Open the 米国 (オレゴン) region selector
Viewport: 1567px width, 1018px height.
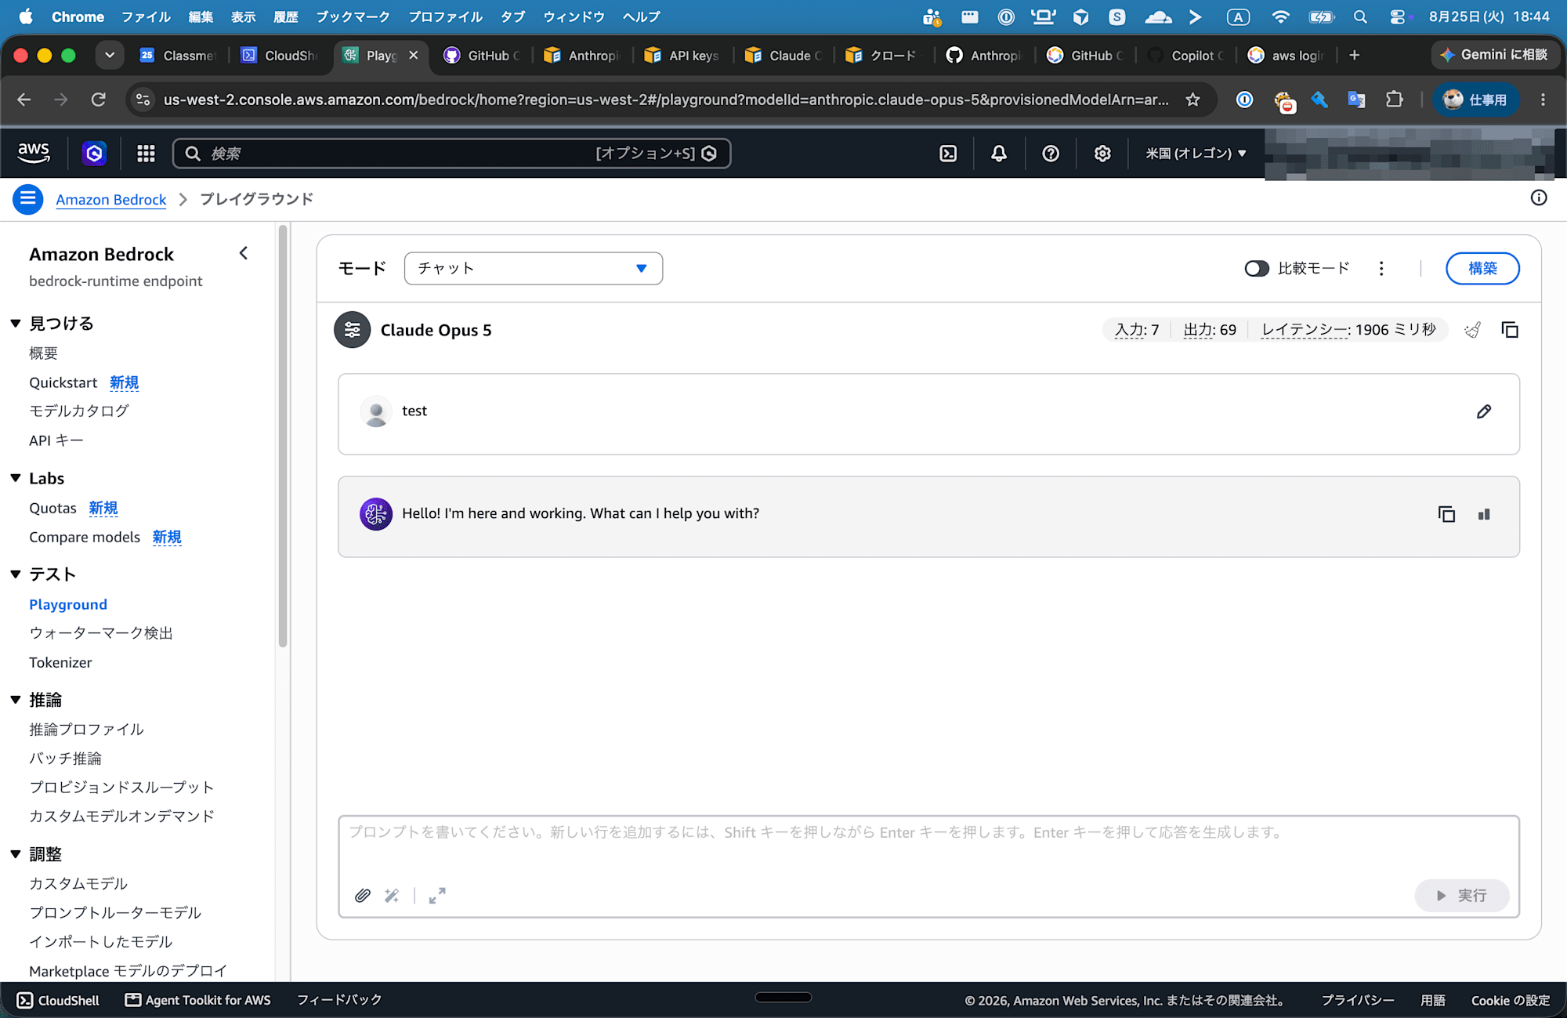click(1196, 154)
